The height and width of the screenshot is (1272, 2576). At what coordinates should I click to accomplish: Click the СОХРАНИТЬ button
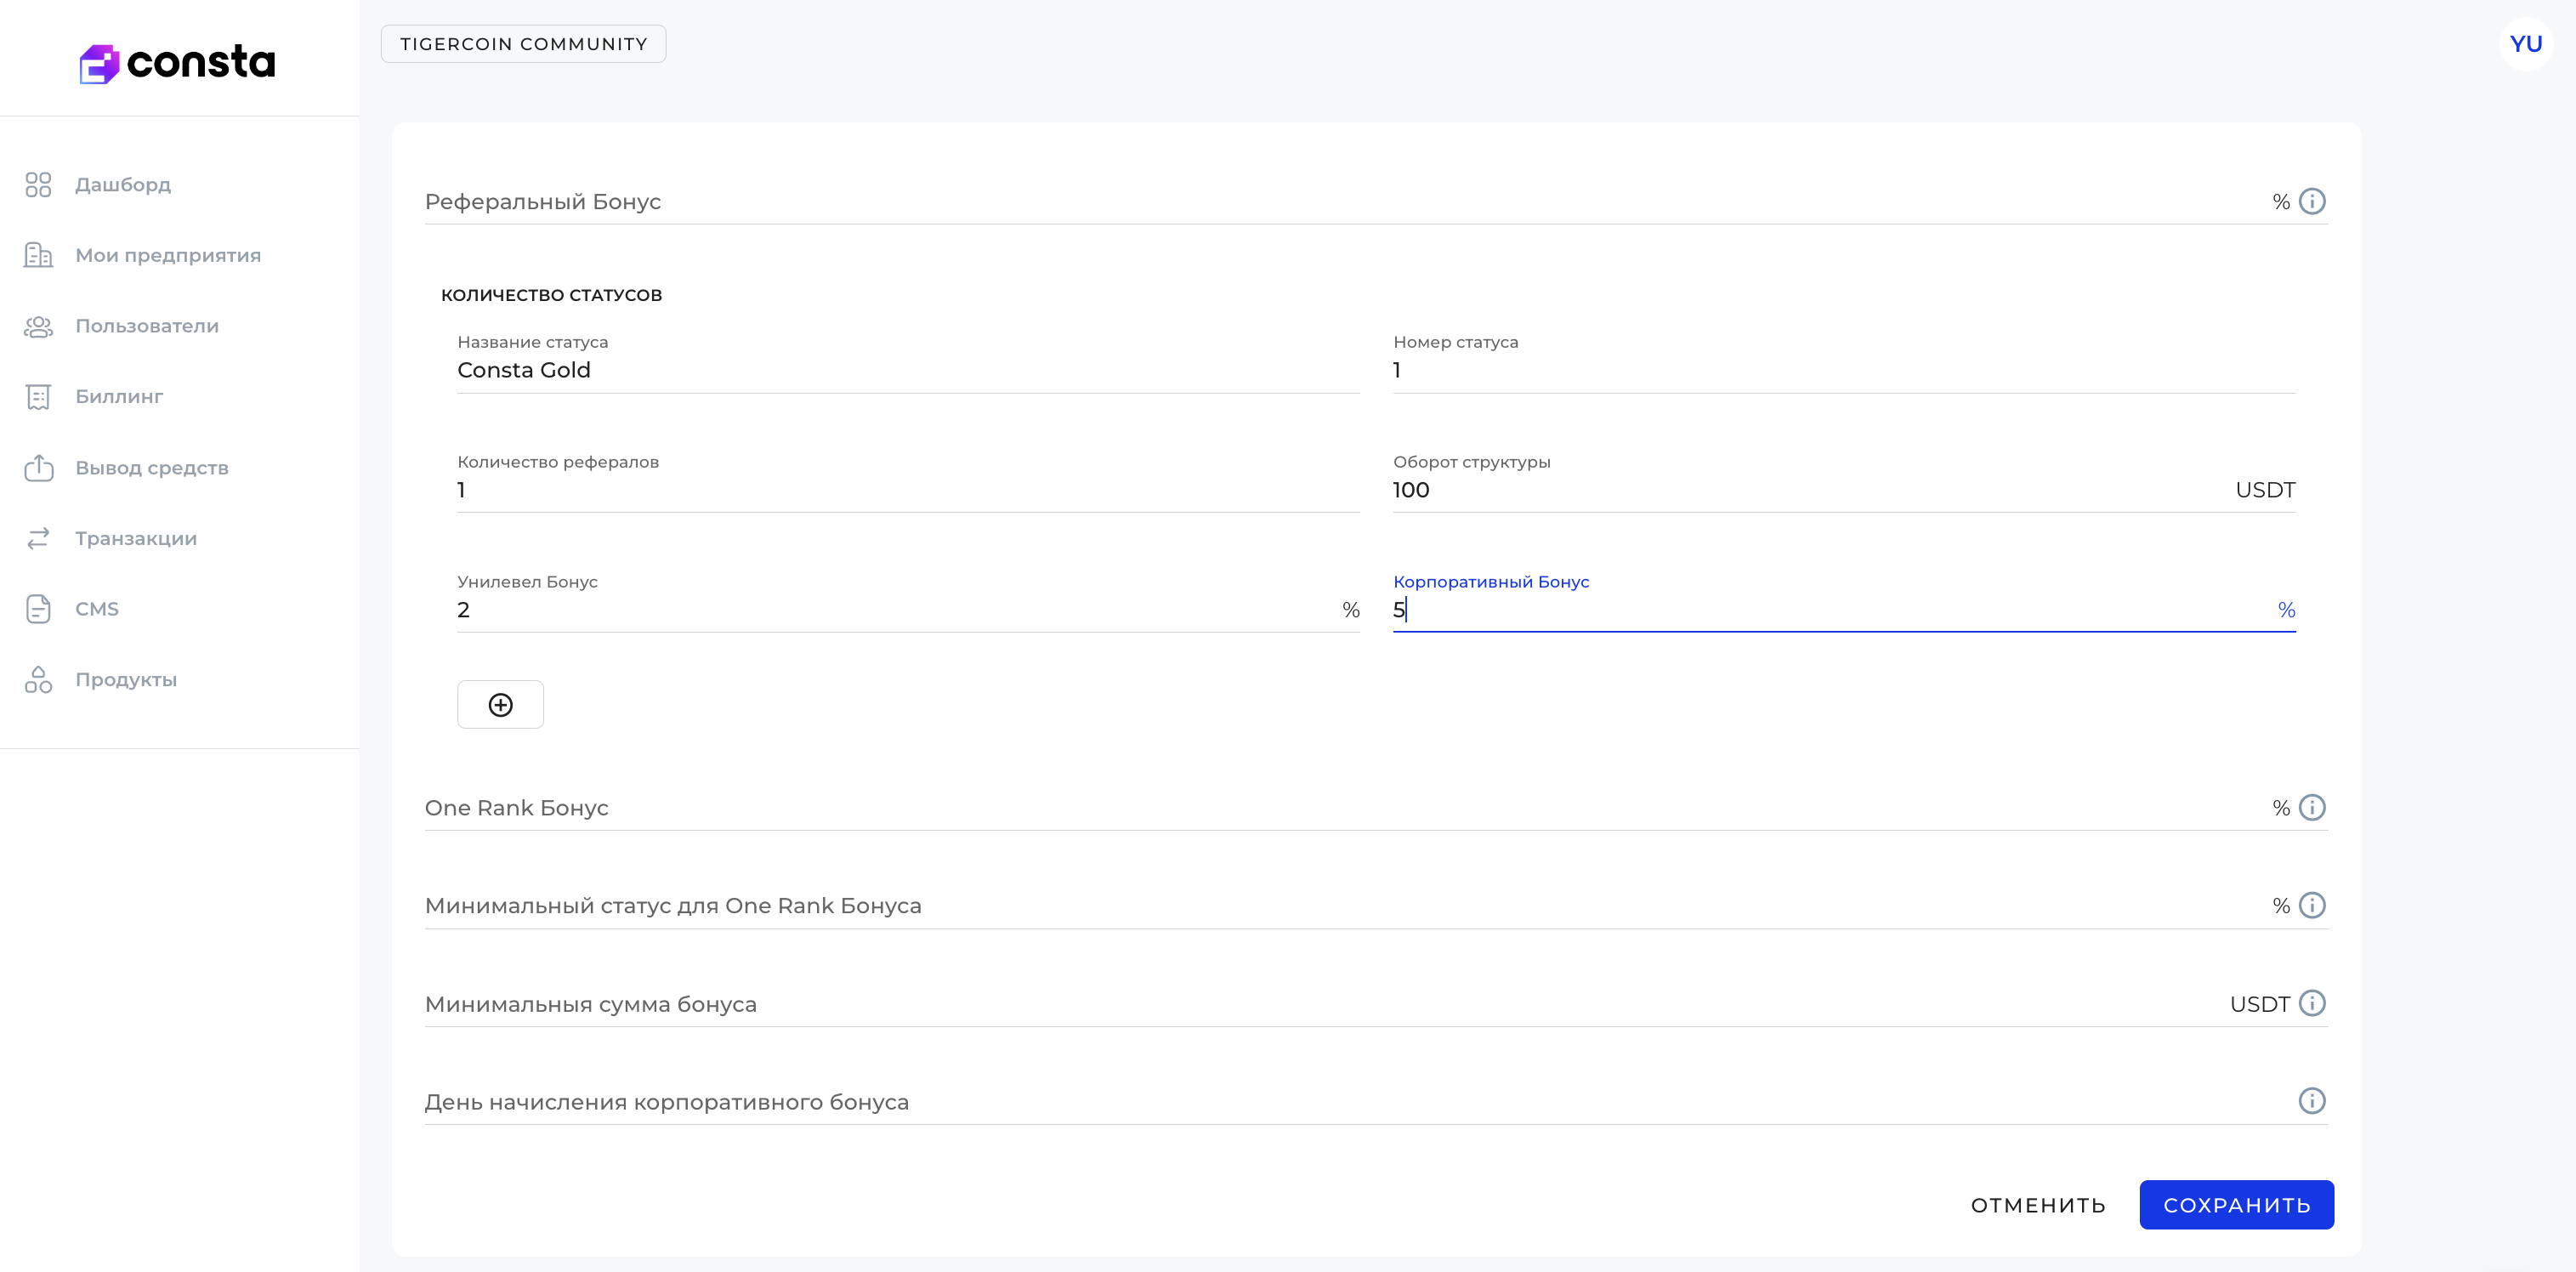[2236, 1205]
